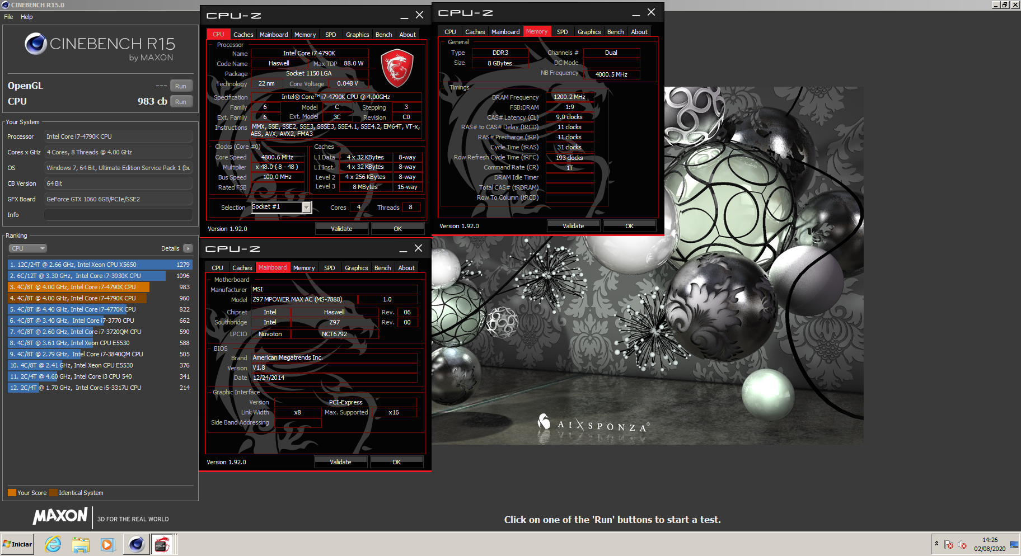Open About tab in top-left CPU-Z

pyautogui.click(x=408, y=35)
